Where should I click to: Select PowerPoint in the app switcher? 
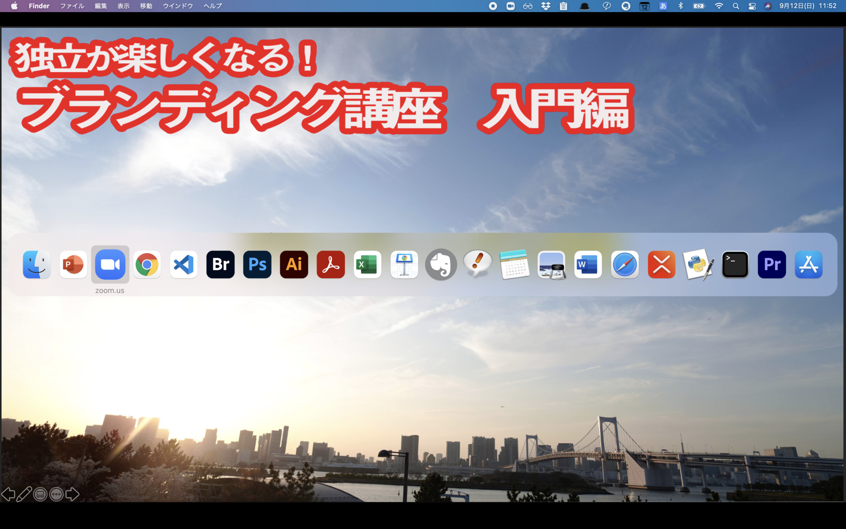[x=73, y=264]
